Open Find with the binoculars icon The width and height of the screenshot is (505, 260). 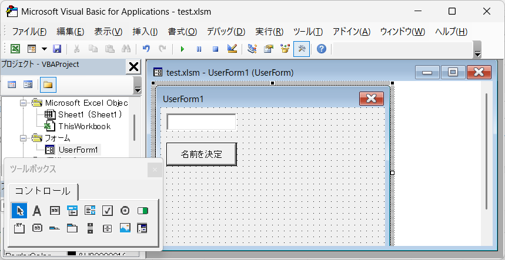[126, 49]
